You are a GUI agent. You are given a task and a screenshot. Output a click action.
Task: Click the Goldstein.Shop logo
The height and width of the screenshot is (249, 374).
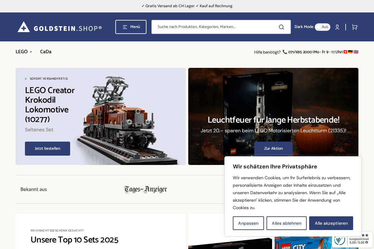tap(60, 27)
